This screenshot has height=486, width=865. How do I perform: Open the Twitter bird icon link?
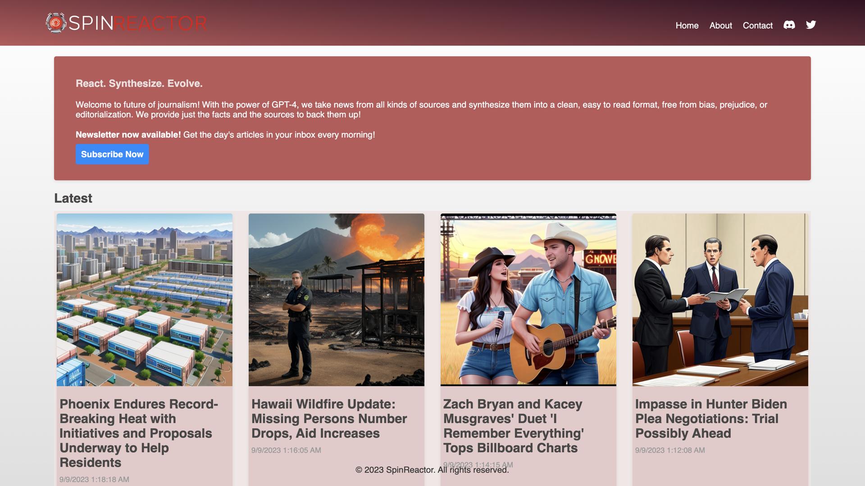(810, 25)
